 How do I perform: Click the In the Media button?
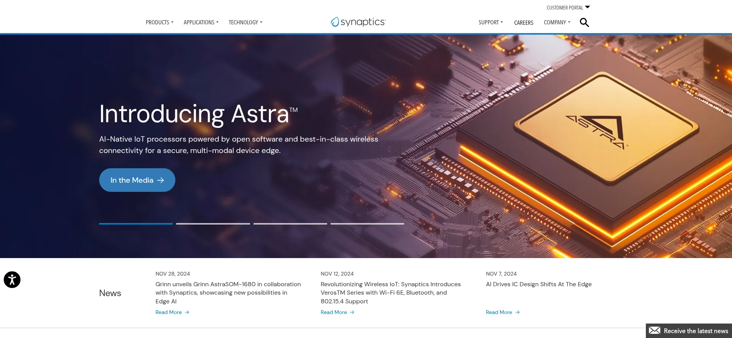coord(137,180)
